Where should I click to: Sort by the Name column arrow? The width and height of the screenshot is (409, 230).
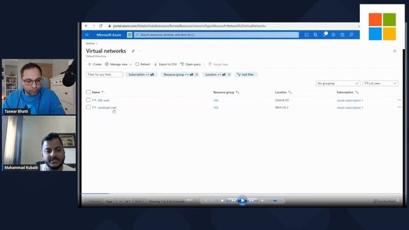[102, 92]
